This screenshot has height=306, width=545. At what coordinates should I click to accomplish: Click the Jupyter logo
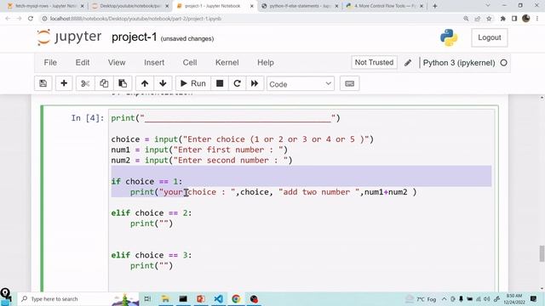coord(70,37)
